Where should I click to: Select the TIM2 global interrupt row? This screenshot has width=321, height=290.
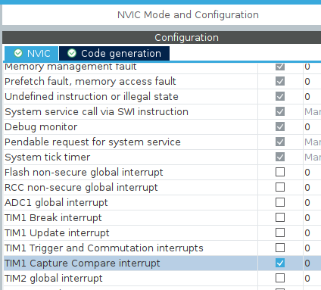(162, 278)
